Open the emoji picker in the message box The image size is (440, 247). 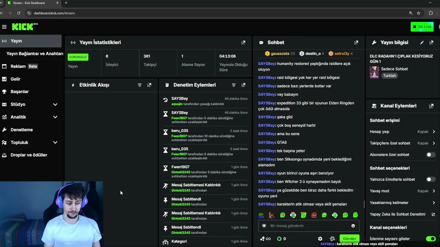pyautogui.click(x=353, y=226)
